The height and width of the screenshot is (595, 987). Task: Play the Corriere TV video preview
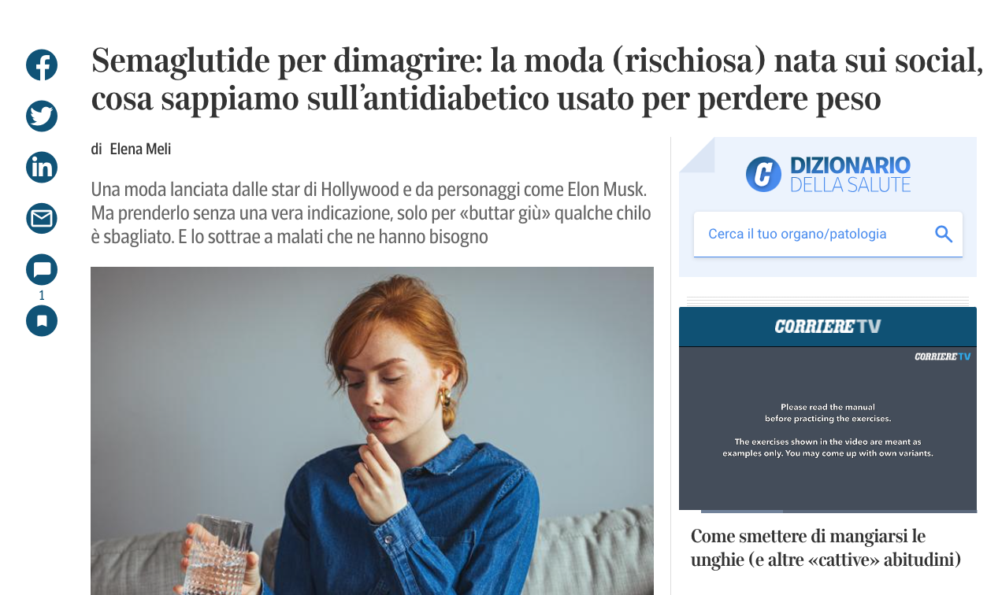tap(828, 429)
